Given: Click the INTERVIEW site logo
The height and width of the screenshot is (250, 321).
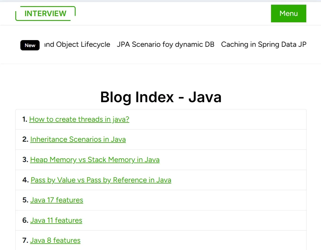Looking at the screenshot, I should pyautogui.click(x=45, y=13).
